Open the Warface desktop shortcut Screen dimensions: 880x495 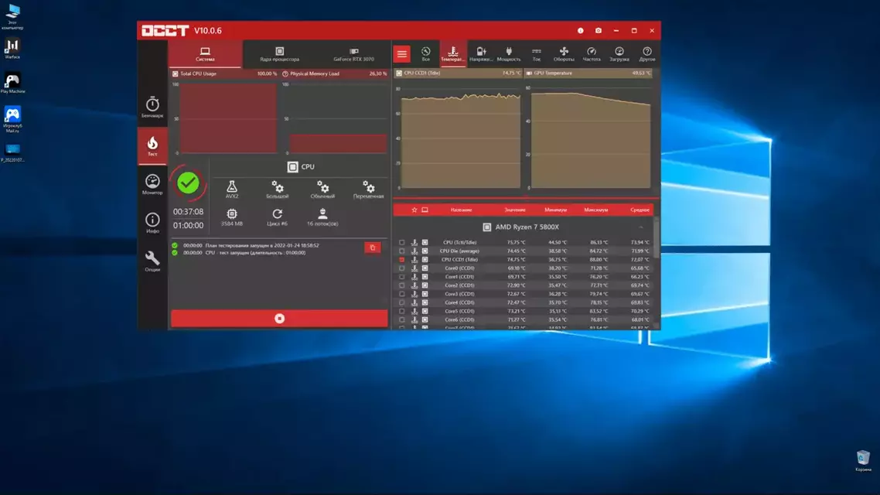(12, 49)
